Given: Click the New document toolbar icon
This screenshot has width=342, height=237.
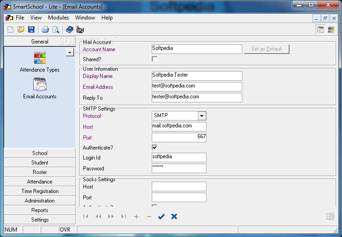Looking at the screenshot, I should click(10, 29).
